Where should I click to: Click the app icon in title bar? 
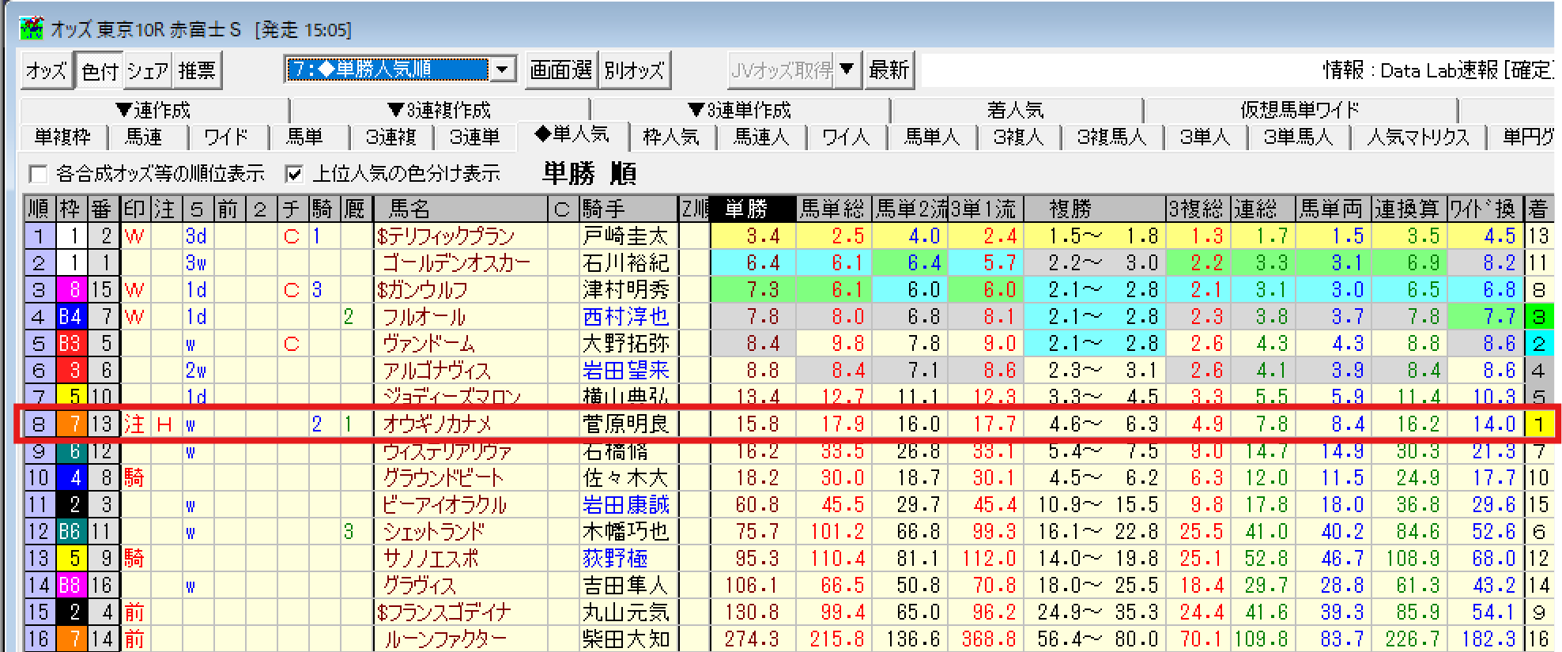pos(32,28)
